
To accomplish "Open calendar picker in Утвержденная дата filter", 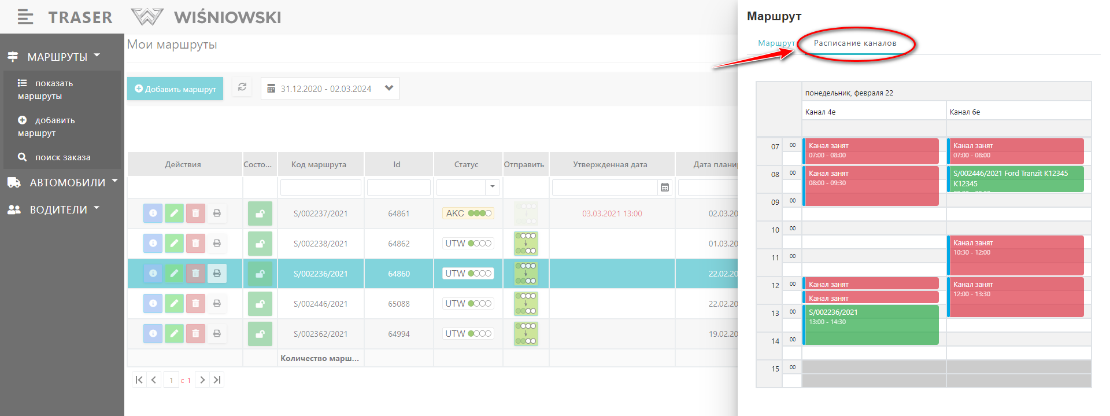I will coord(665,187).
